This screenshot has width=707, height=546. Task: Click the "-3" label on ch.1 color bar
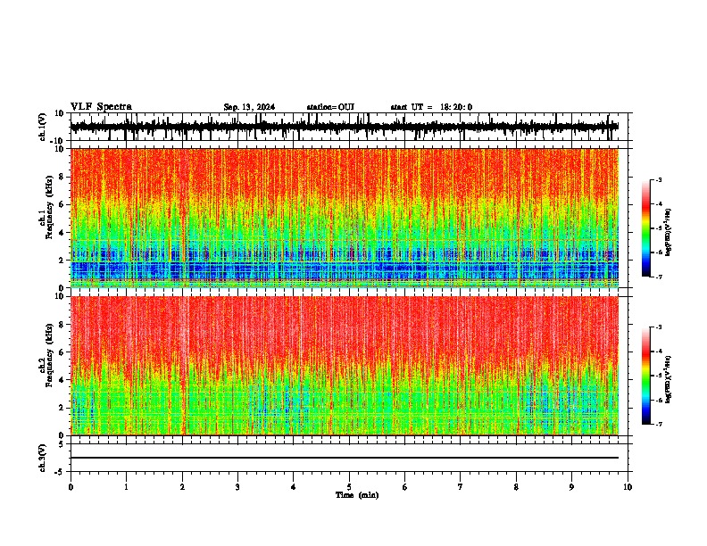(658, 179)
